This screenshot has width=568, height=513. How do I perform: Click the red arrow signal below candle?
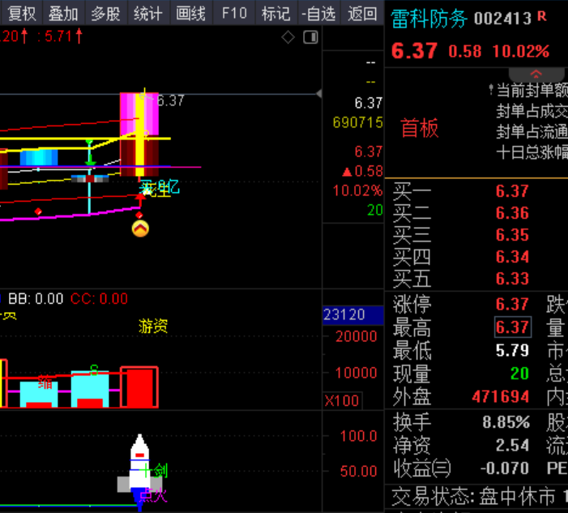click(140, 199)
